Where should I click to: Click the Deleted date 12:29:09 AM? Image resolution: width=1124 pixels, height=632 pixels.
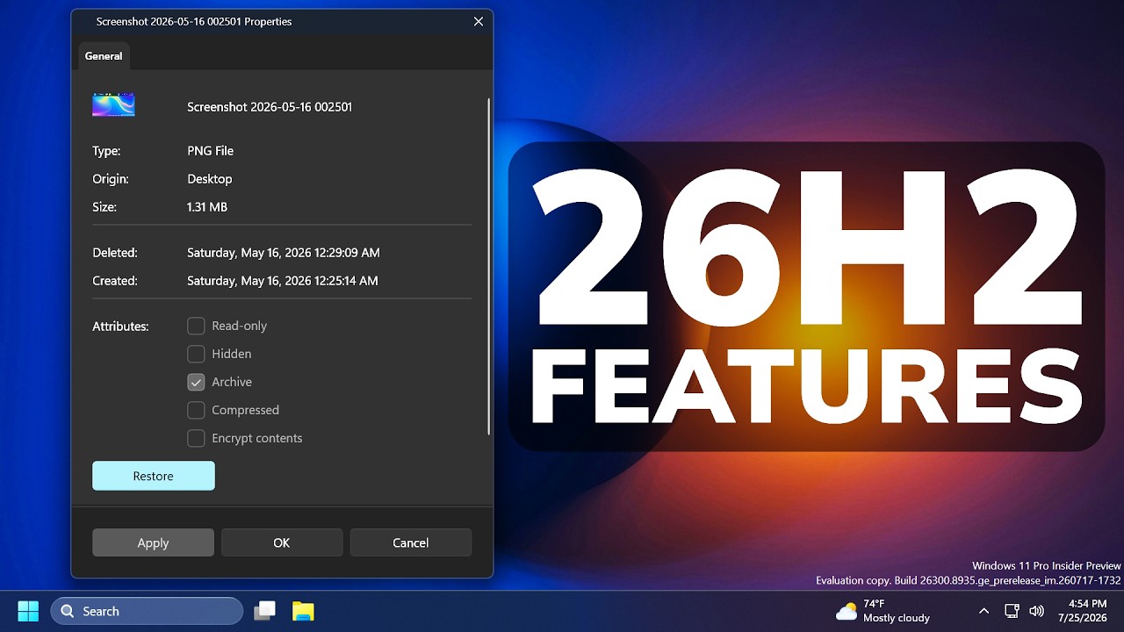[284, 253]
